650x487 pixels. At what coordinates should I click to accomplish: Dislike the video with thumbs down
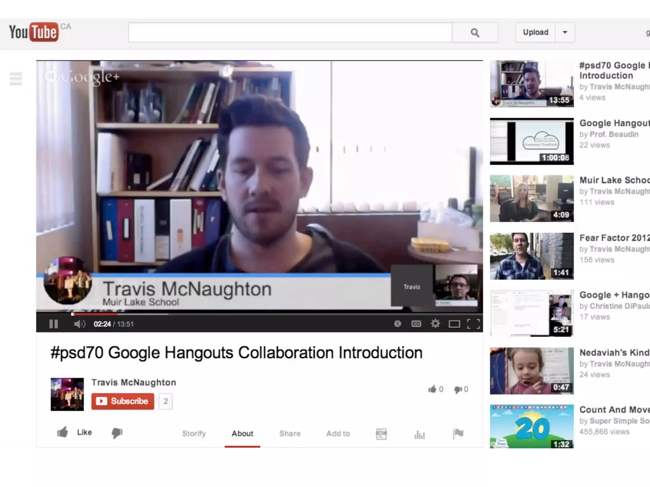tap(117, 433)
